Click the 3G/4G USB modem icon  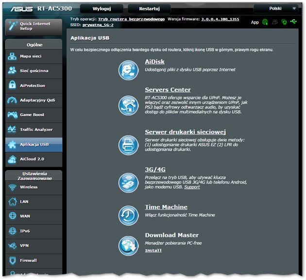[x=128, y=183]
